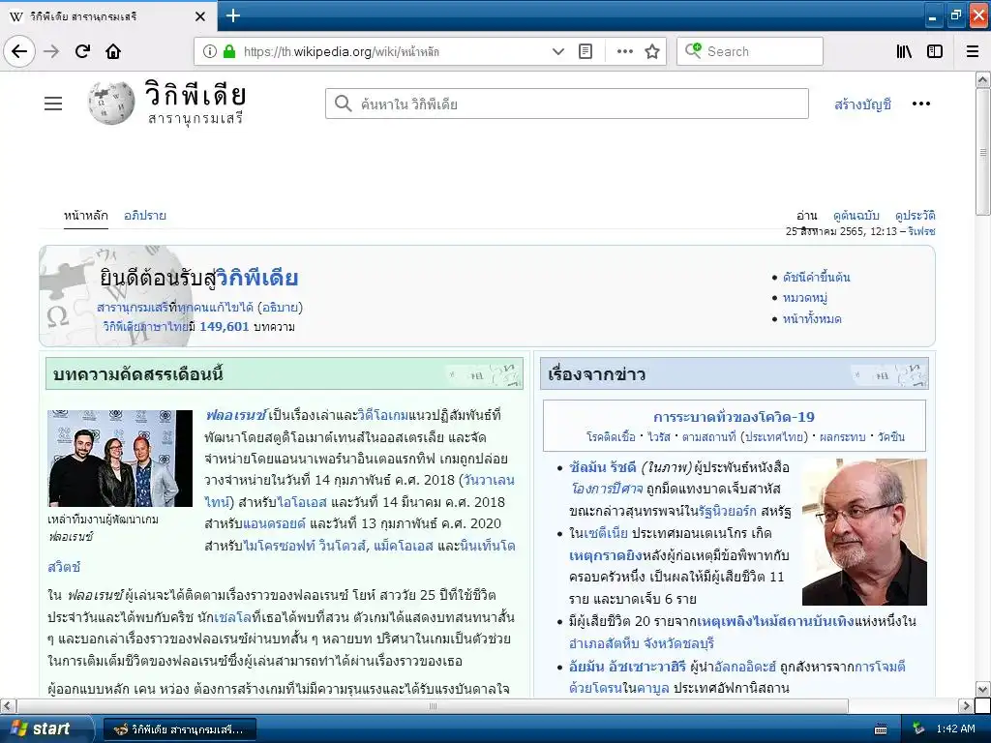Open the browser home page

113,51
